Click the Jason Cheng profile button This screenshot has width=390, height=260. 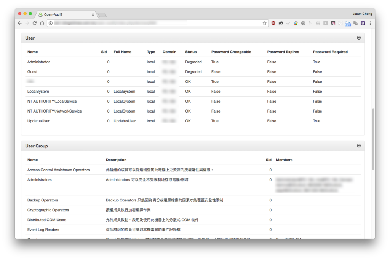(x=362, y=14)
